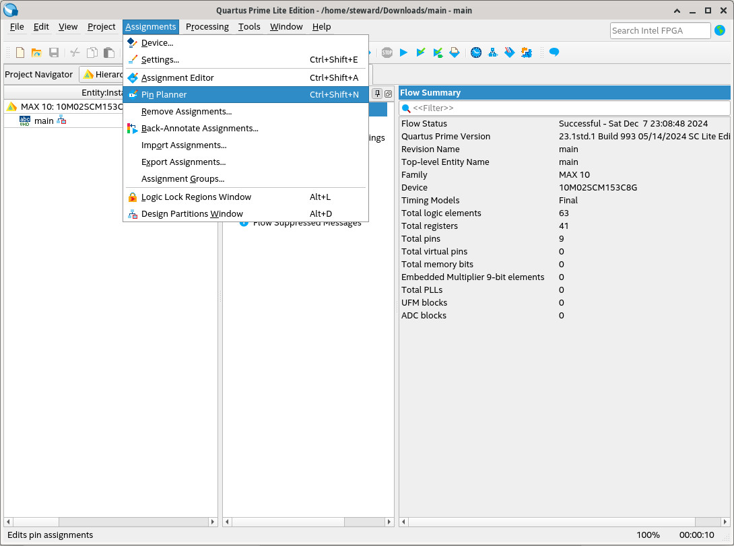734x546 pixels.
Task: Open the View menu
Action: coord(68,27)
